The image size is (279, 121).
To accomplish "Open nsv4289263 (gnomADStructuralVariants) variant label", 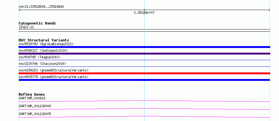I will click(x=54, y=70).
